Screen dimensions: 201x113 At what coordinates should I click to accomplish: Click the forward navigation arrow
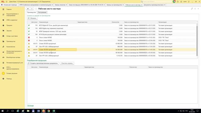coord(32,9)
